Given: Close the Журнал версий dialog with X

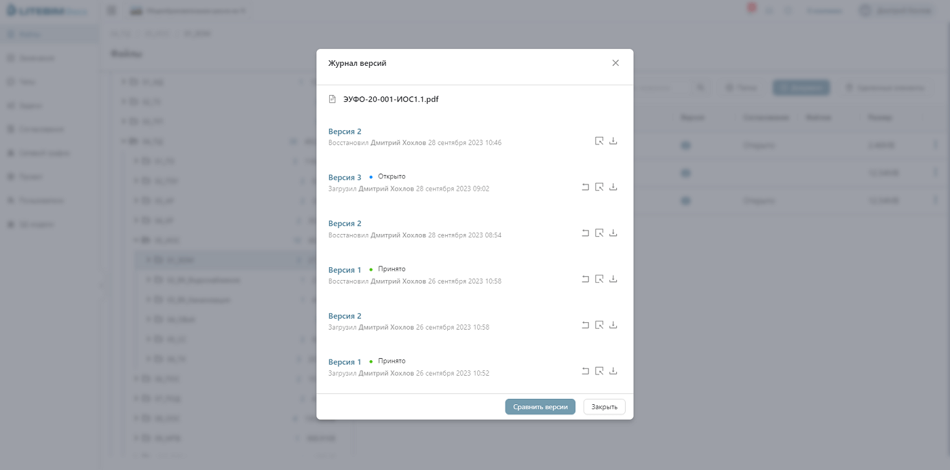Looking at the screenshot, I should pyautogui.click(x=615, y=63).
